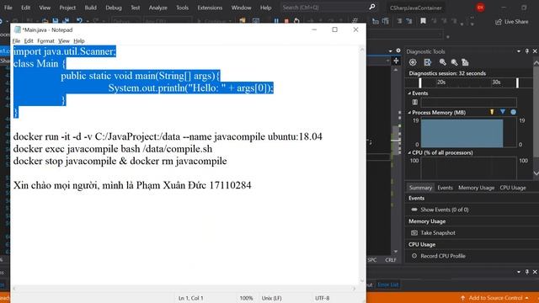Close the Diagnostic Tools panel

click(x=535, y=51)
